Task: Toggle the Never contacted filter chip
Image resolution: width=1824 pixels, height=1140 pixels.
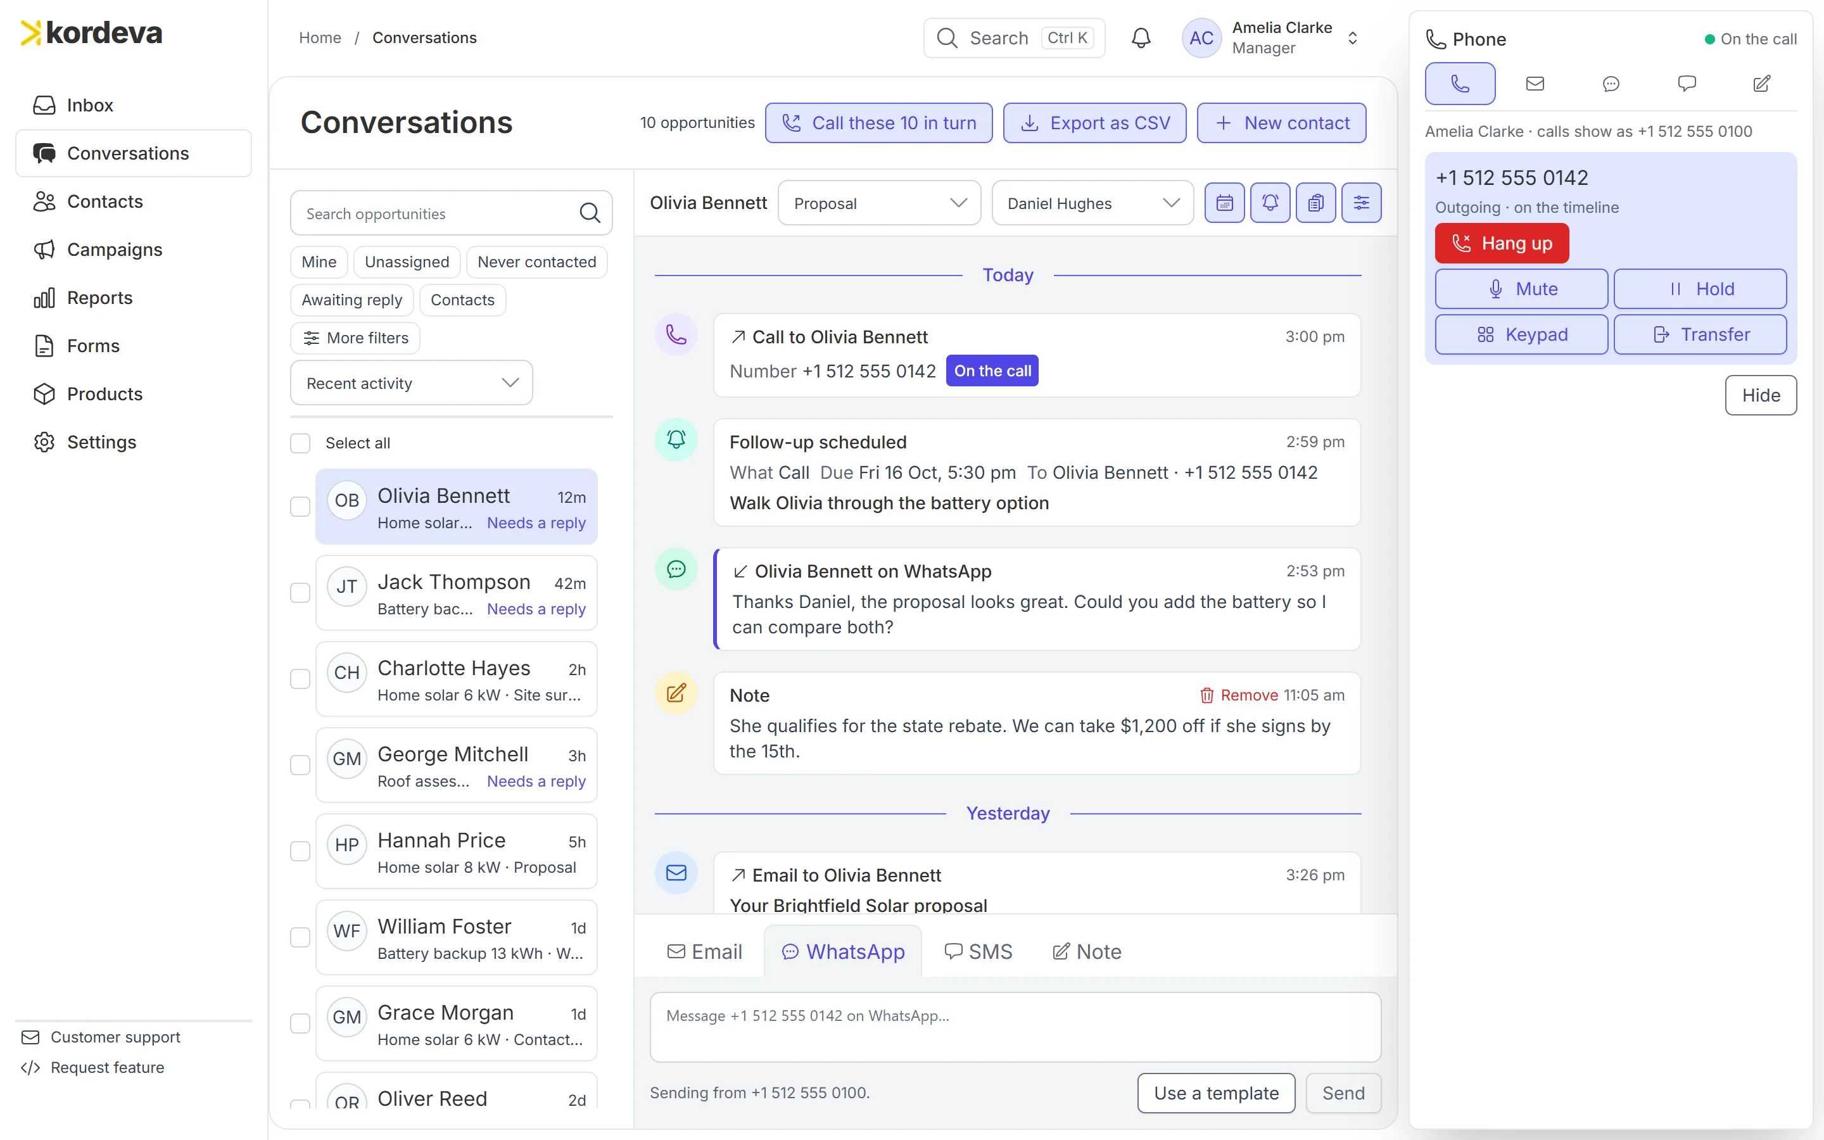Action: [x=536, y=262]
